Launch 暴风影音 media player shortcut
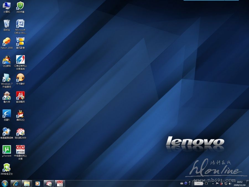 click(x=20, y=42)
